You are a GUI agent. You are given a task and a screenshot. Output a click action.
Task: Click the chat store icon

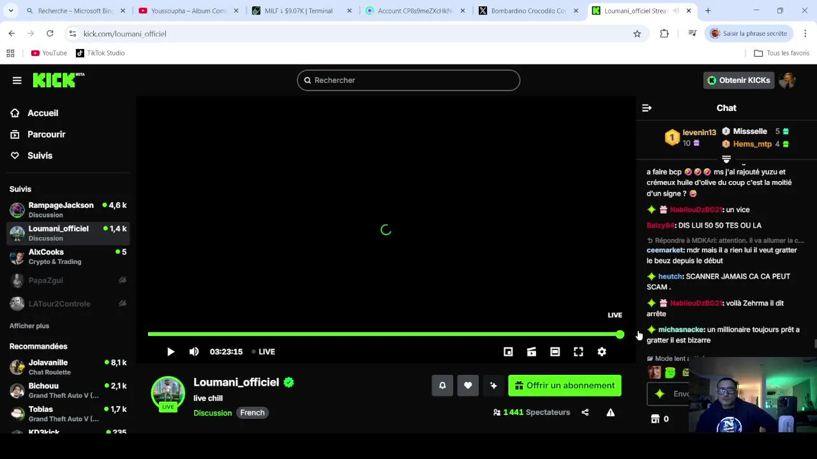click(x=655, y=419)
